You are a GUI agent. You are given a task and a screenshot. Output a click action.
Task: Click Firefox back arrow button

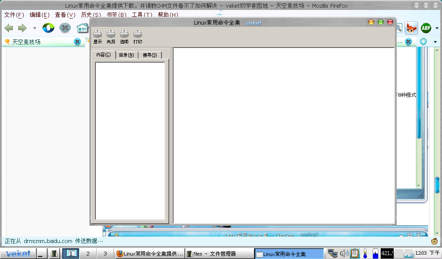[x=9, y=28]
